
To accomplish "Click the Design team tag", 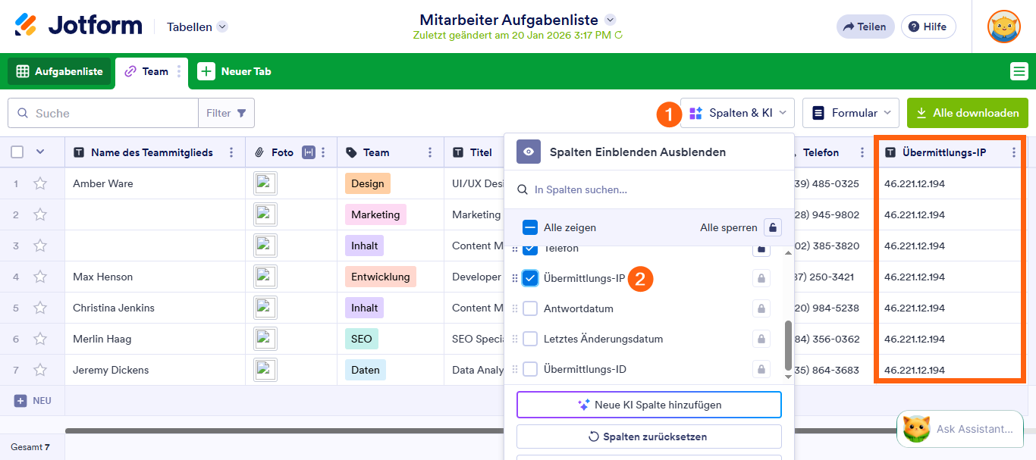I will tap(368, 183).
